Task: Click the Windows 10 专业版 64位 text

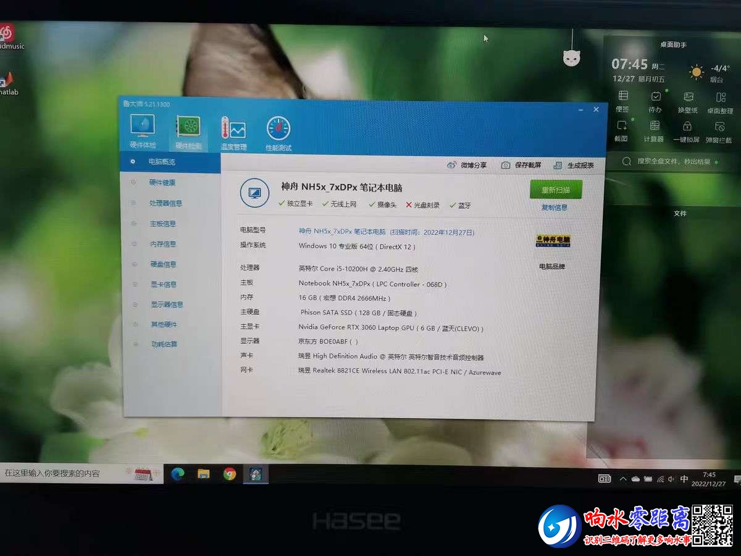Action: click(358, 246)
